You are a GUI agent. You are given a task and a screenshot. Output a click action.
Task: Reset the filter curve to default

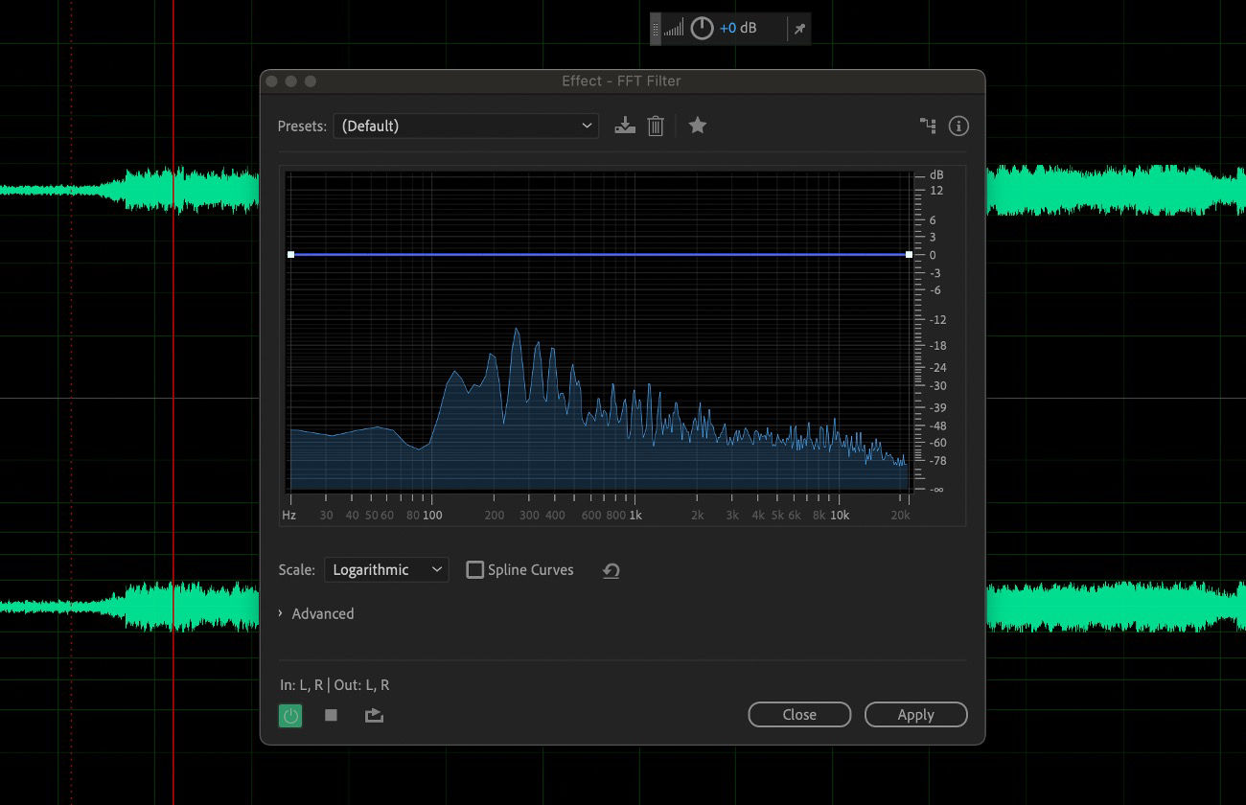[611, 569]
